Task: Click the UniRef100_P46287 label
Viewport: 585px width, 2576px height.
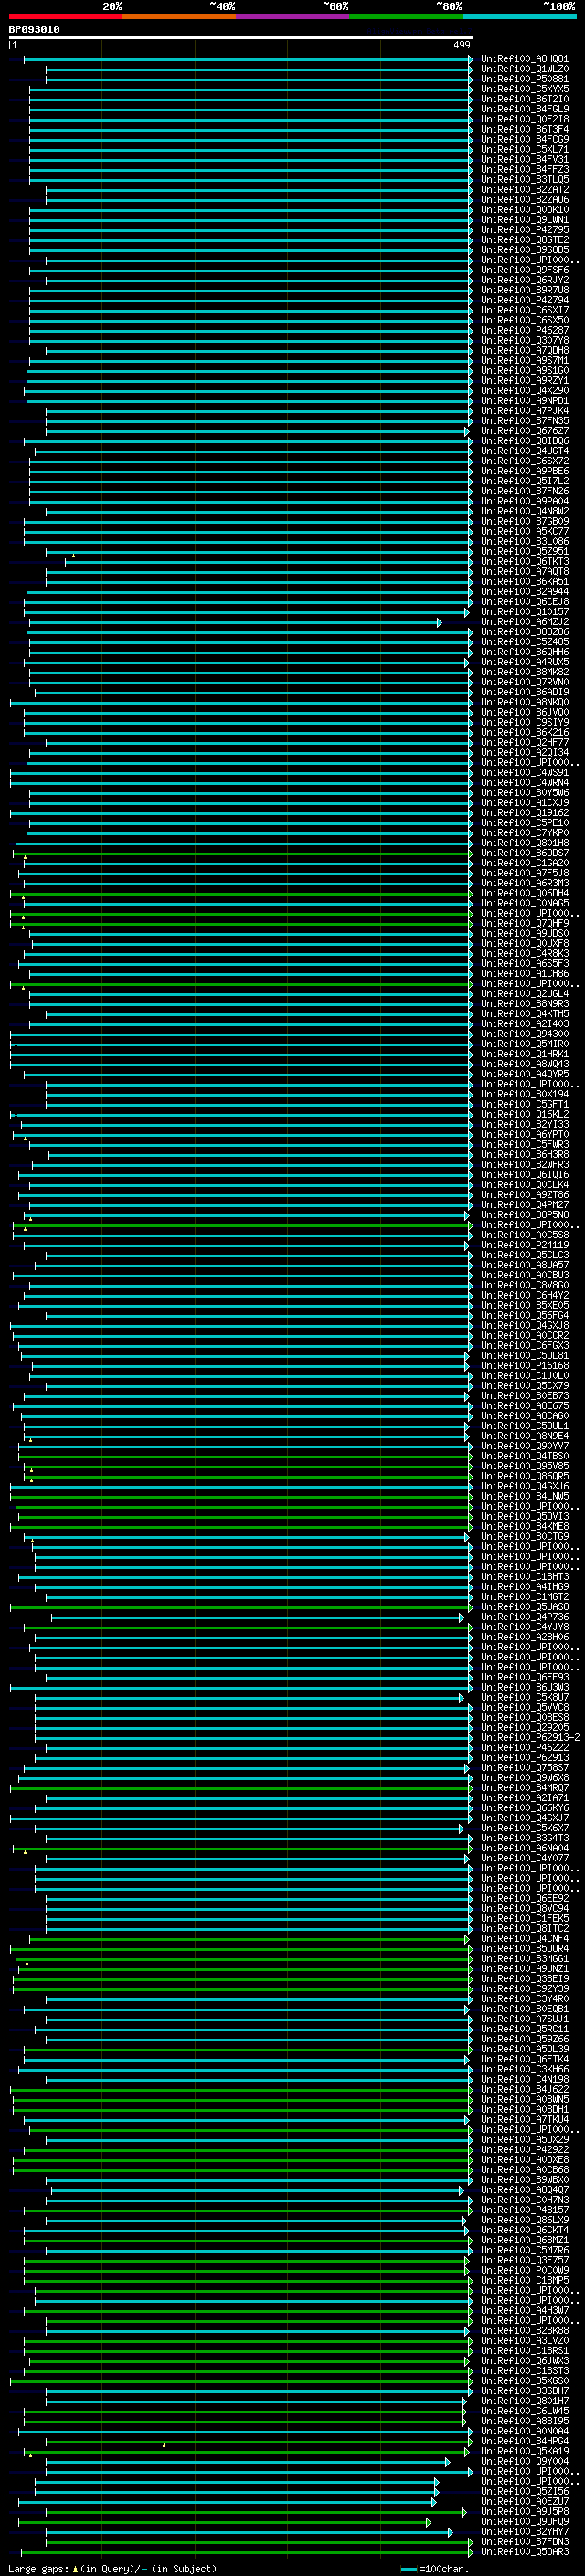Action: tap(524, 330)
